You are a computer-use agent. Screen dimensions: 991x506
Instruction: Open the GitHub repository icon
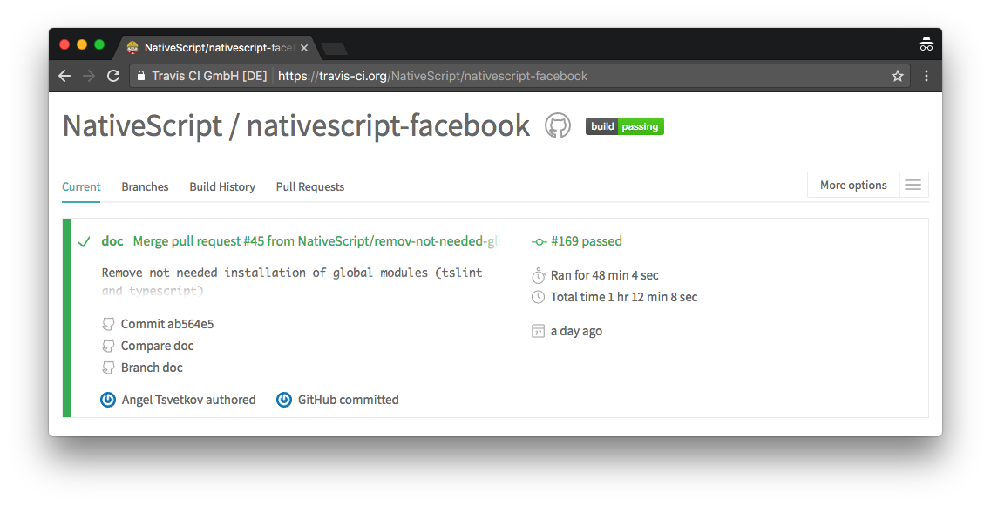tap(558, 126)
